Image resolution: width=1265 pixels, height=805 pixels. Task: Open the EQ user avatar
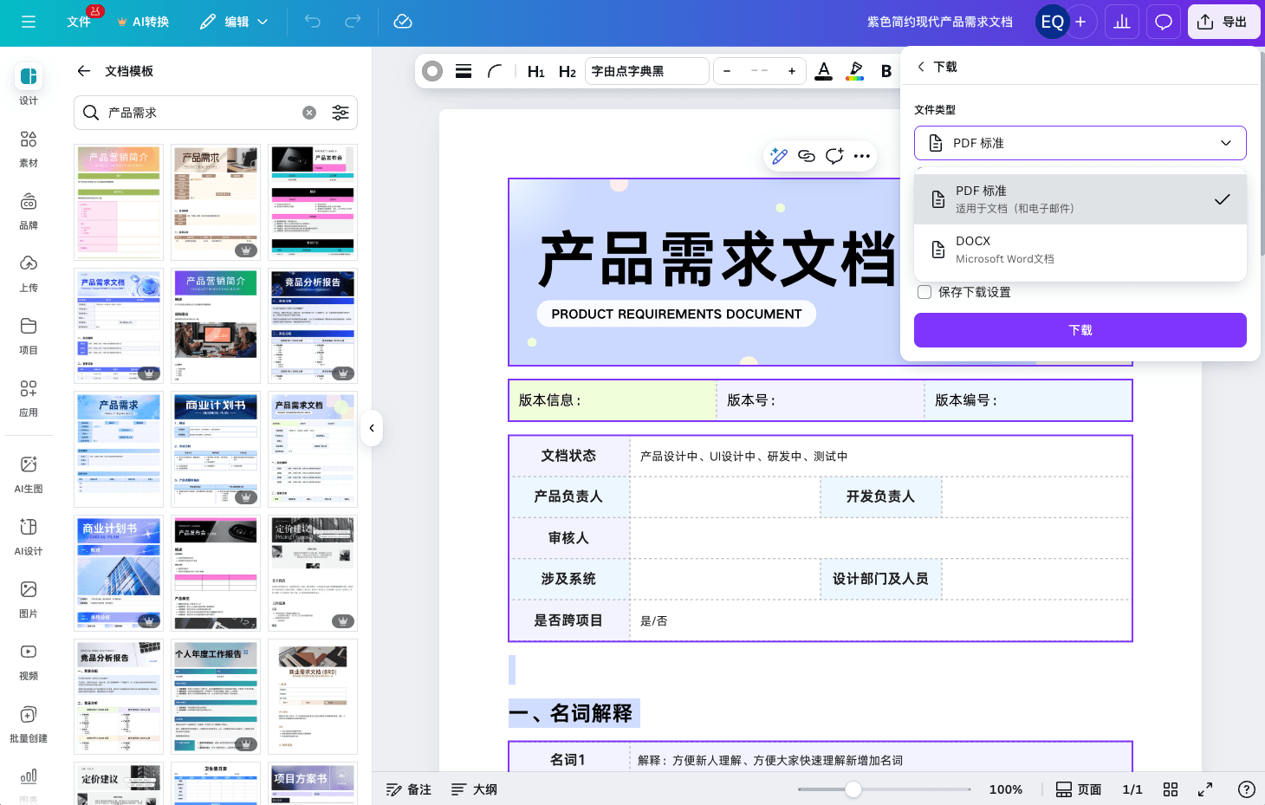coord(1052,22)
